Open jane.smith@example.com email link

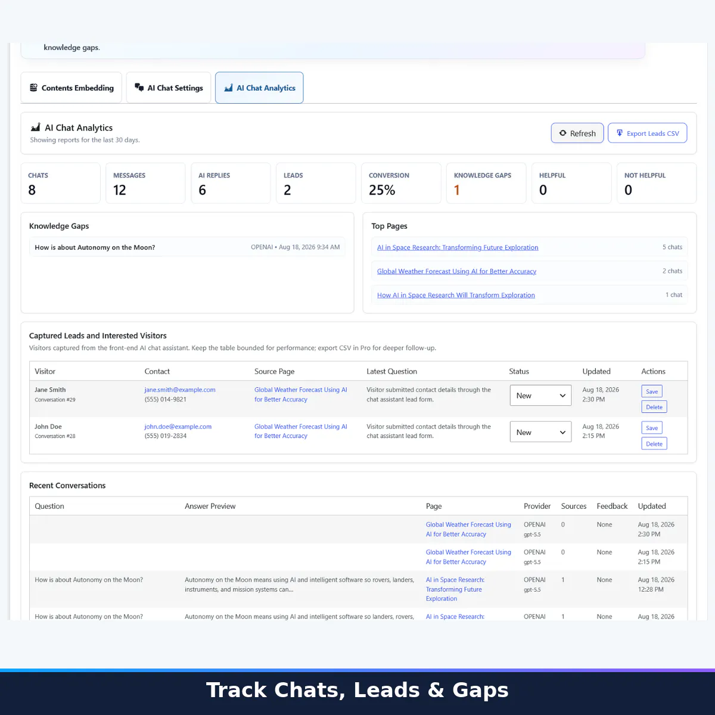click(180, 390)
